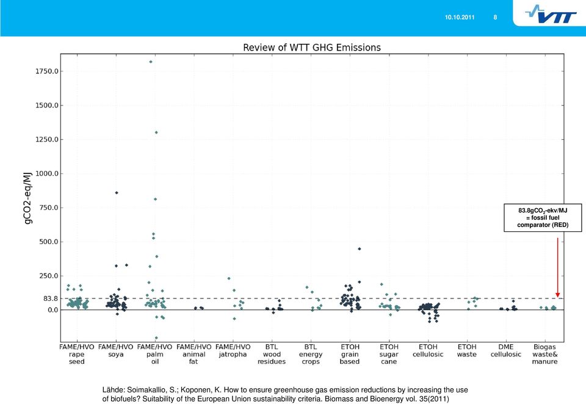Click slide number 8 in the header
586x404 pixels.
[x=495, y=17]
